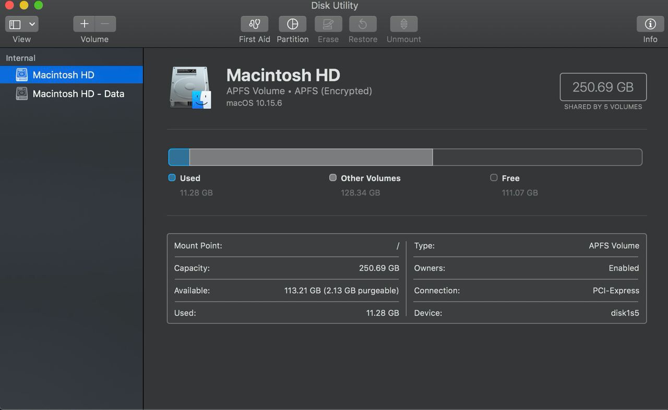
Task: Click the dark Free segment of storage bar
Action: coord(537,157)
